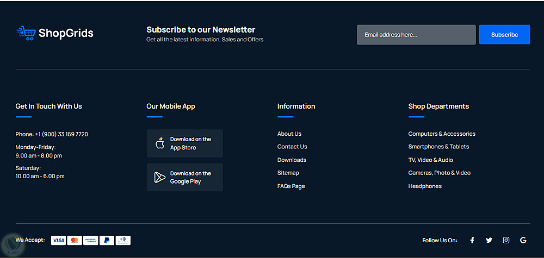This screenshot has height=258, width=544.
Task: Open the Instagram social icon
Action: (506, 240)
